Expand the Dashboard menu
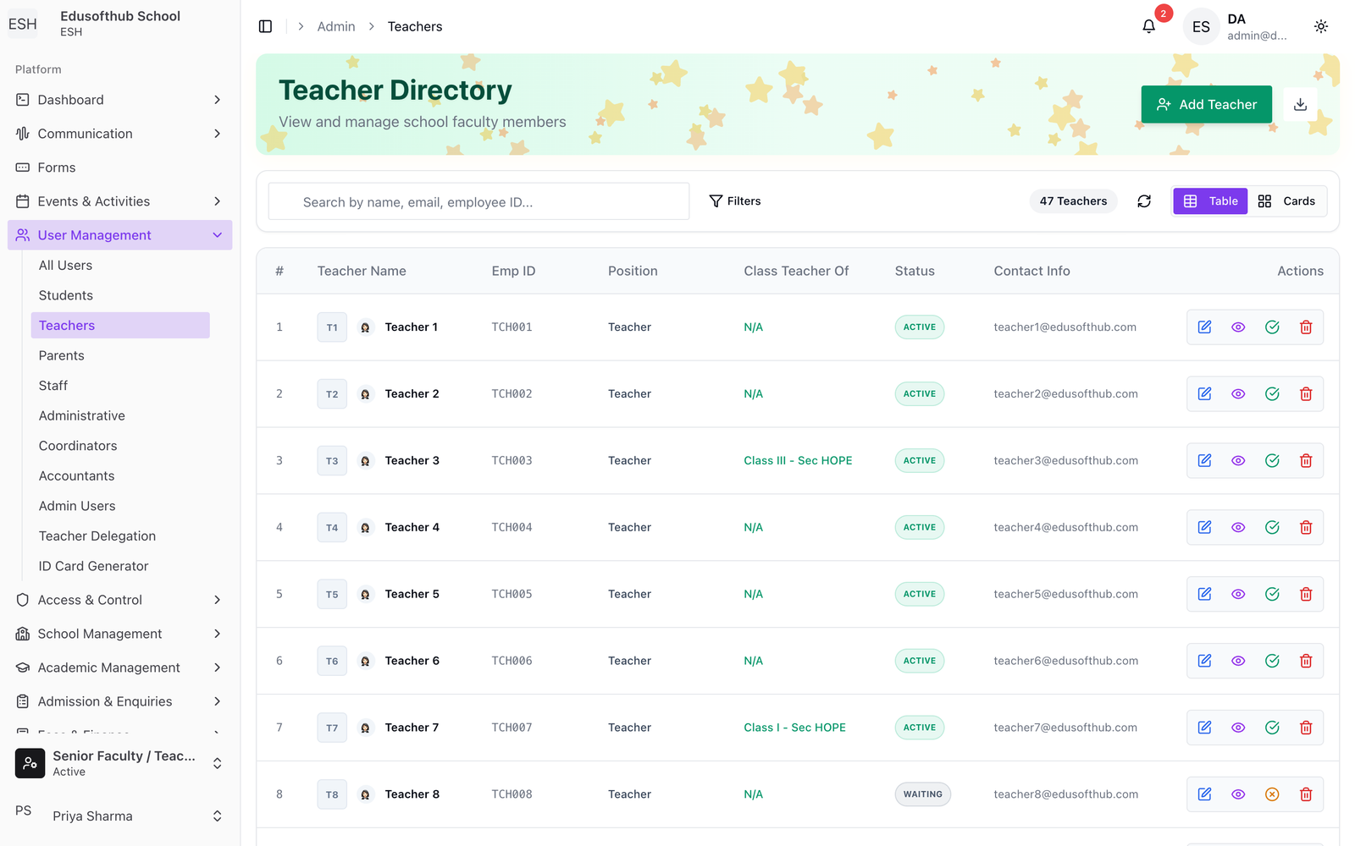 coord(119,100)
